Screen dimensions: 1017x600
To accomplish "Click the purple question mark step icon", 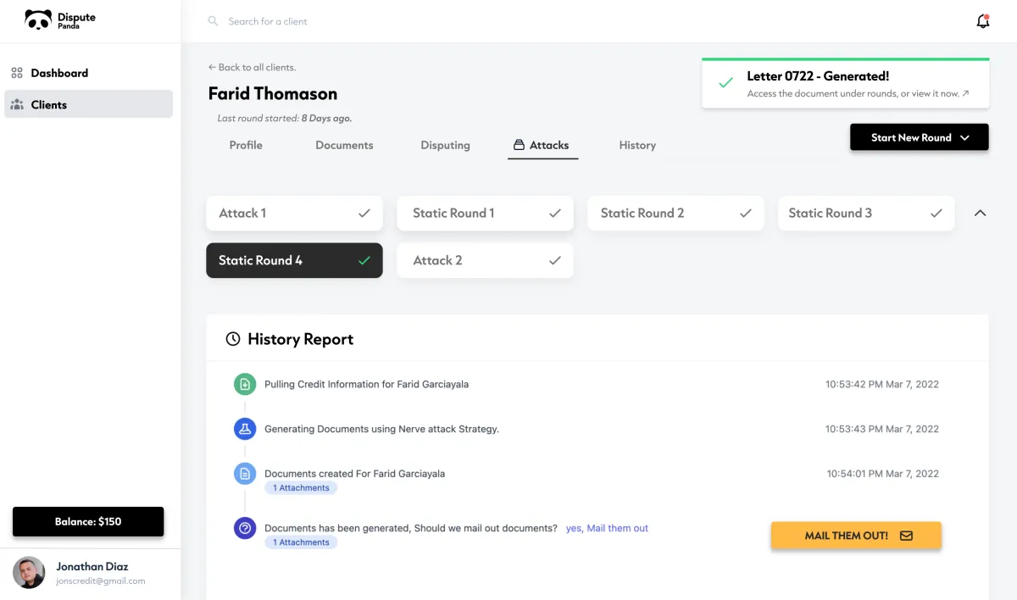I will 245,528.
